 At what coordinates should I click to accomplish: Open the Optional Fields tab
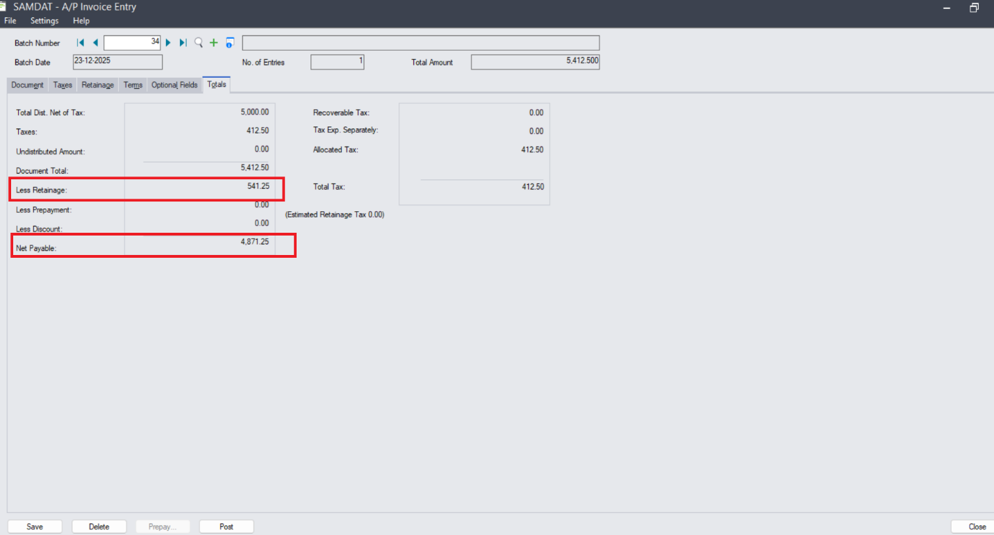pos(174,85)
